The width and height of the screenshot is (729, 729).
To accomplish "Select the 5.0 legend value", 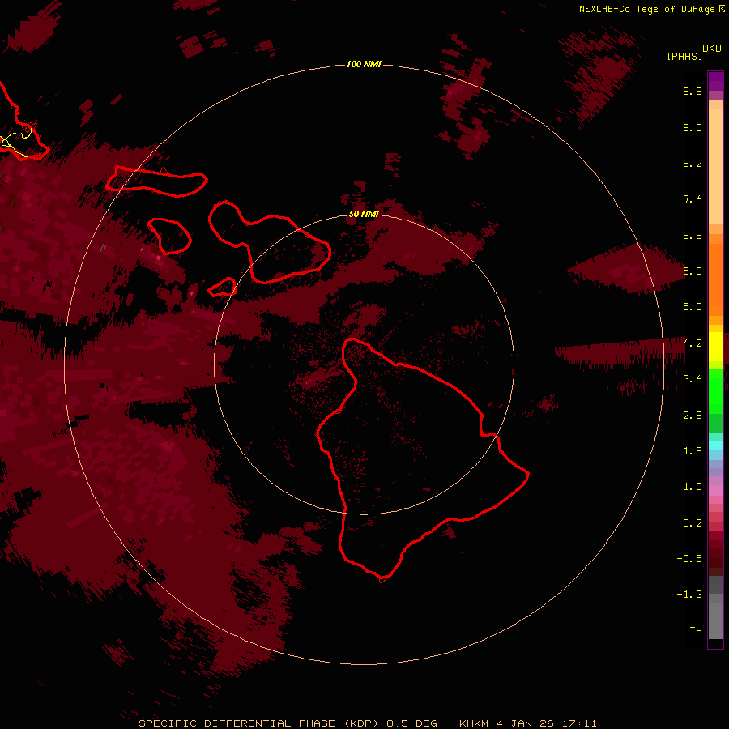I will click(x=693, y=307).
